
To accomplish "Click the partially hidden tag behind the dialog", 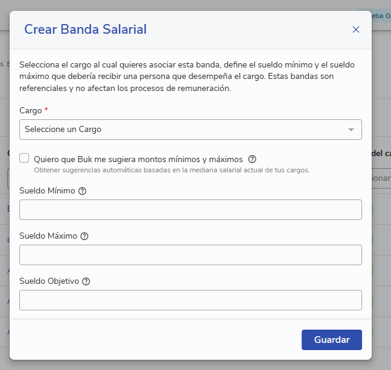I will pyautogui.click(x=381, y=16).
